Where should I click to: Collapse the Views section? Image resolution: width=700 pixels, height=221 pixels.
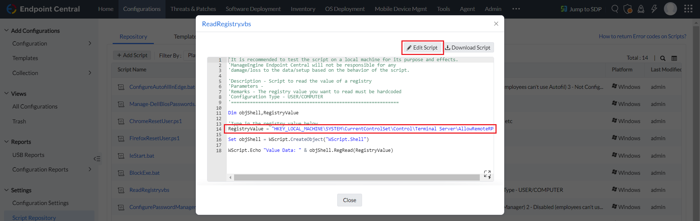click(x=6, y=94)
